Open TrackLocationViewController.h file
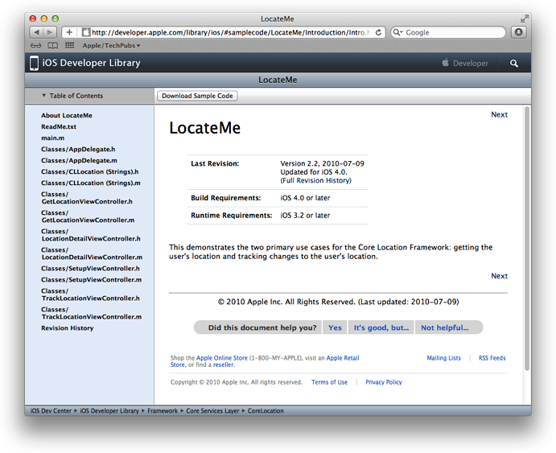This screenshot has height=453, width=556. pos(90,294)
